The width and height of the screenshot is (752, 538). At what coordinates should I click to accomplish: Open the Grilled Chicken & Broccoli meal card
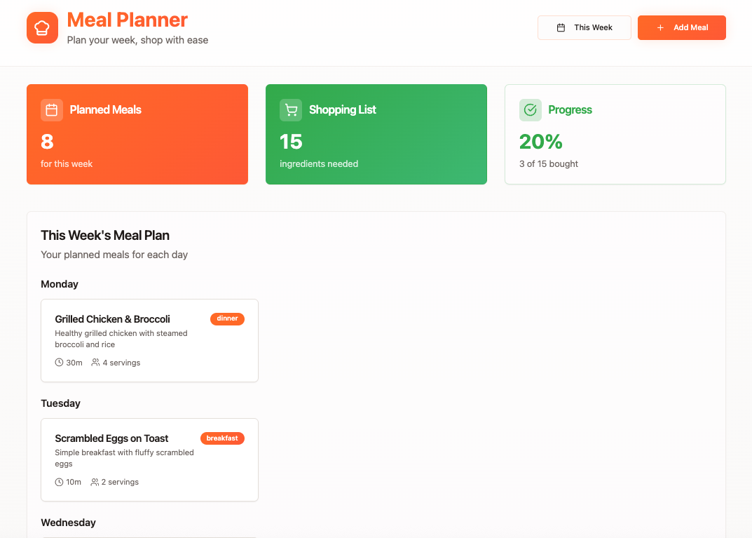[149, 340]
